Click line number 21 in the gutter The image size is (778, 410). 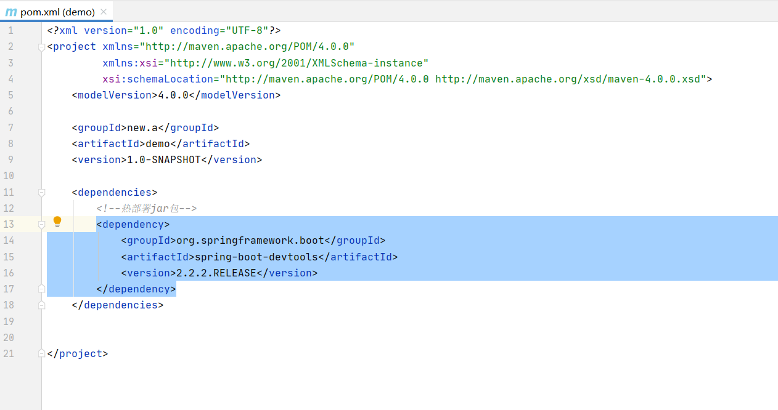click(x=8, y=353)
